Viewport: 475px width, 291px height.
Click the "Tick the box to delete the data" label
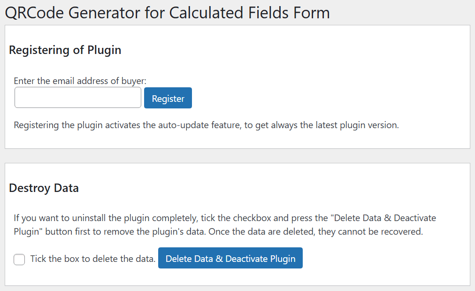(x=92, y=259)
